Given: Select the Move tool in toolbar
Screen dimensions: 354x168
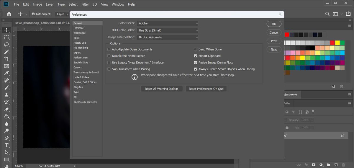Looking at the screenshot, I should 6,30.
